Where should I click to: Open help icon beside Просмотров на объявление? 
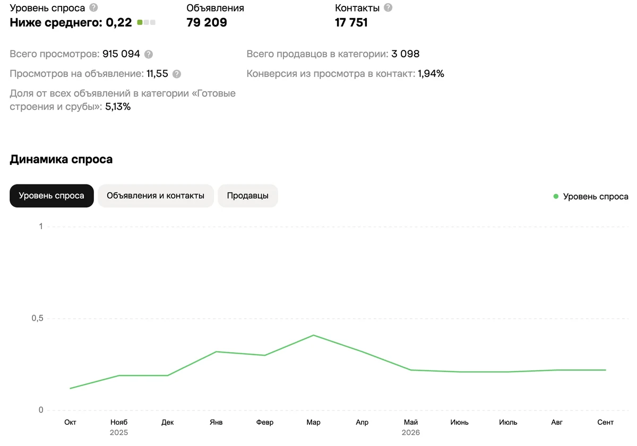point(177,74)
